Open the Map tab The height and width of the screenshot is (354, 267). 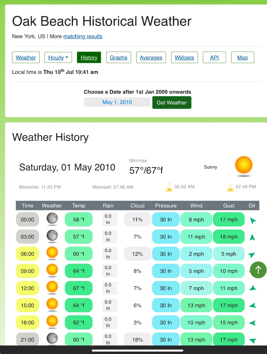click(243, 58)
